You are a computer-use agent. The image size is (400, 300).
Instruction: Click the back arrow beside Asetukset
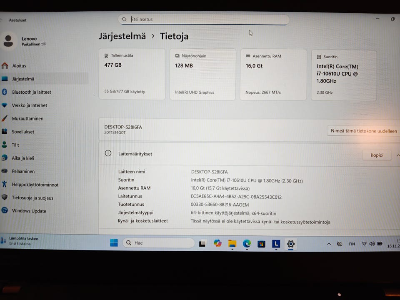tap(1, 20)
